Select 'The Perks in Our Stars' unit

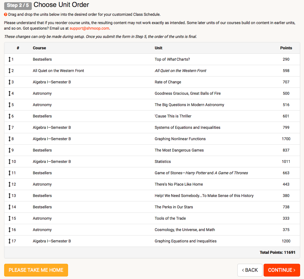pos(174,207)
